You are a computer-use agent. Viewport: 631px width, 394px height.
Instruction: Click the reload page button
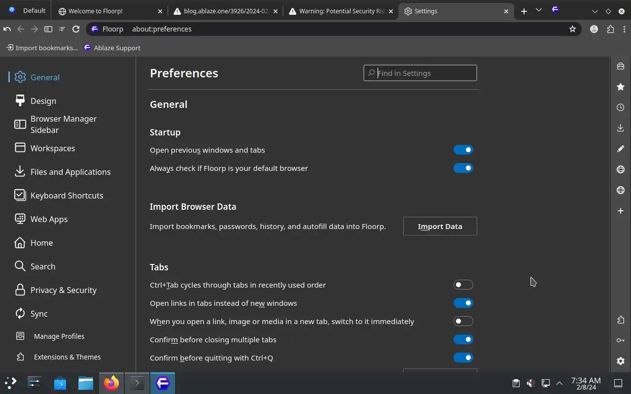[x=76, y=29]
